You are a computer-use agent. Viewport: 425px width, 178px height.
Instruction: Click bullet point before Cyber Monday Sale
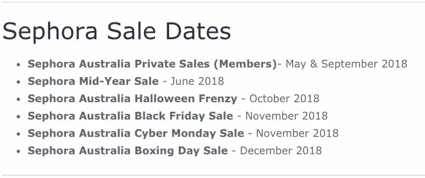click(18, 134)
